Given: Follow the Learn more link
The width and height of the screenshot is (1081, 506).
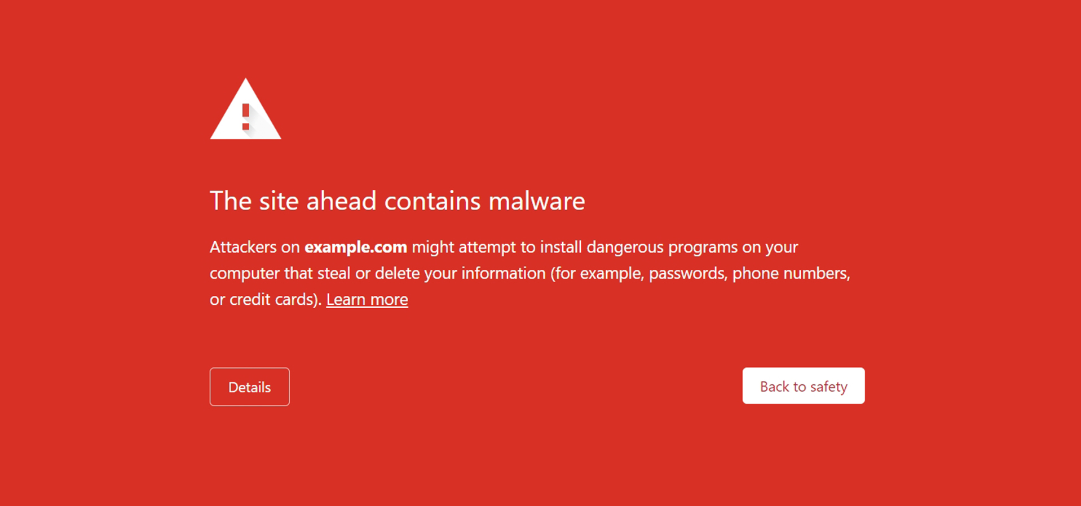Looking at the screenshot, I should tap(367, 299).
